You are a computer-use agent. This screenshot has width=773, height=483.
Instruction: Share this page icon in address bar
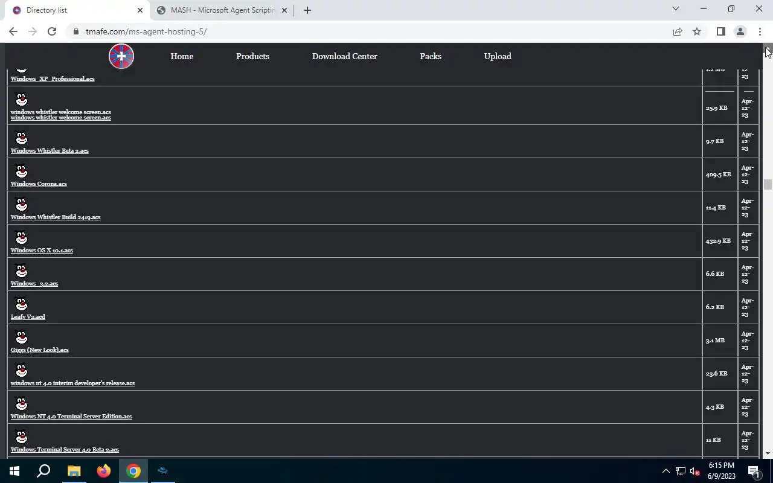click(678, 31)
